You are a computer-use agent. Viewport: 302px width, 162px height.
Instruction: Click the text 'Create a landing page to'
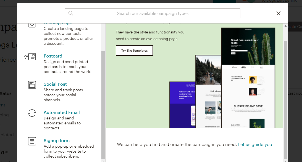tap(66, 28)
